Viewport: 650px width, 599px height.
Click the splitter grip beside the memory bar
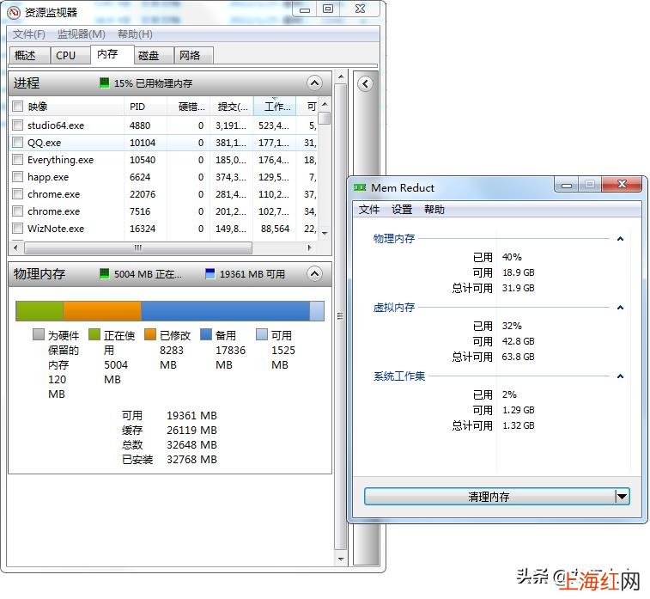tap(340, 316)
